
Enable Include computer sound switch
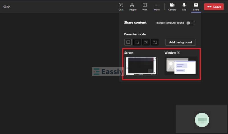click(191, 23)
